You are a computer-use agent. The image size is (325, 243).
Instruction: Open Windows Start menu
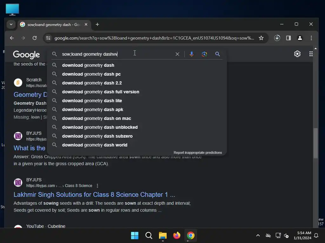click(x=135, y=235)
